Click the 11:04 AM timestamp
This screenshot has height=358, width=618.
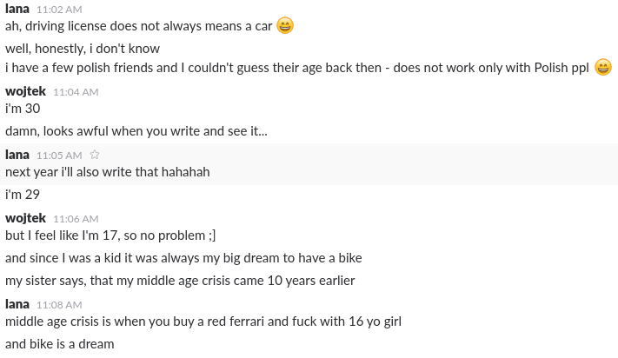[76, 92]
